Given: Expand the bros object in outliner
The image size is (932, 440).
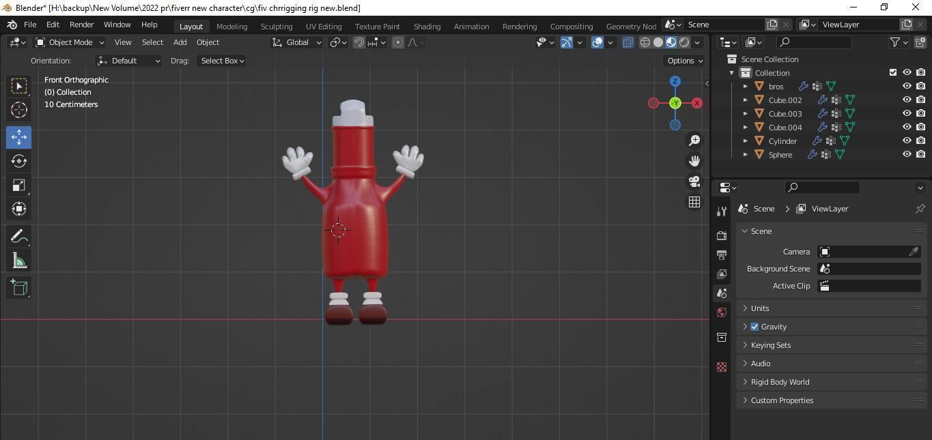Looking at the screenshot, I should [746, 87].
